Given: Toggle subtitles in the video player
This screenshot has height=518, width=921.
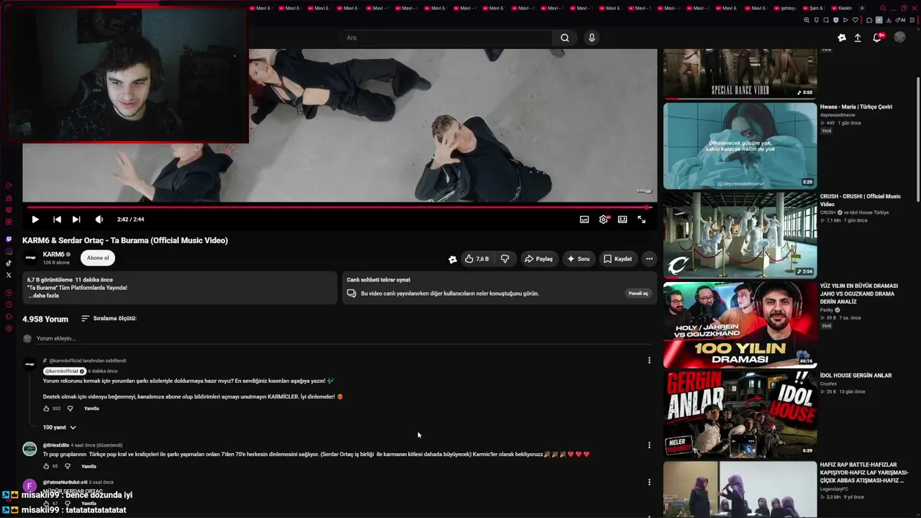Looking at the screenshot, I should click(584, 219).
